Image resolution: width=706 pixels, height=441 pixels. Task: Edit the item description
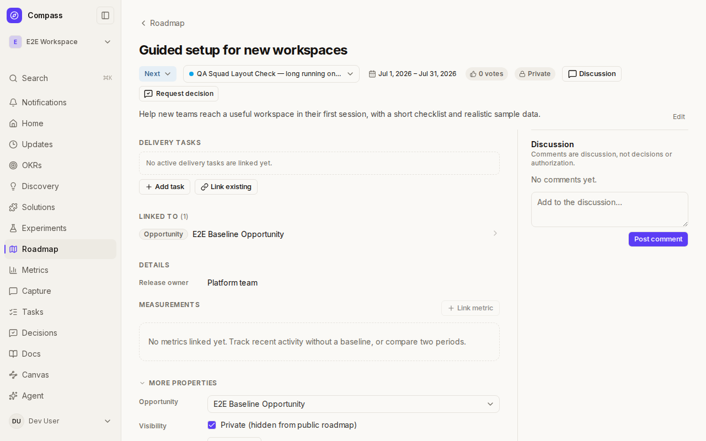[679, 117]
